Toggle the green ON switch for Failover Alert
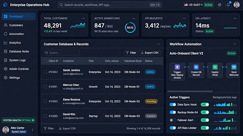This screenshot has height=136, width=243. click(x=205, y=120)
